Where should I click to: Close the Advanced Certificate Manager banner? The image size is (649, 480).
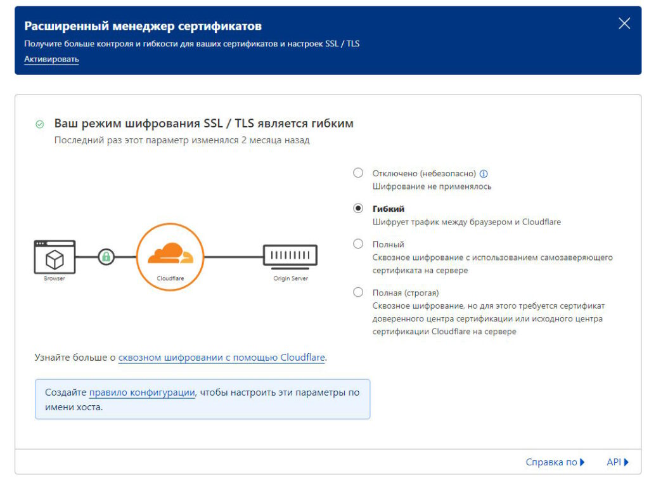pos(624,24)
